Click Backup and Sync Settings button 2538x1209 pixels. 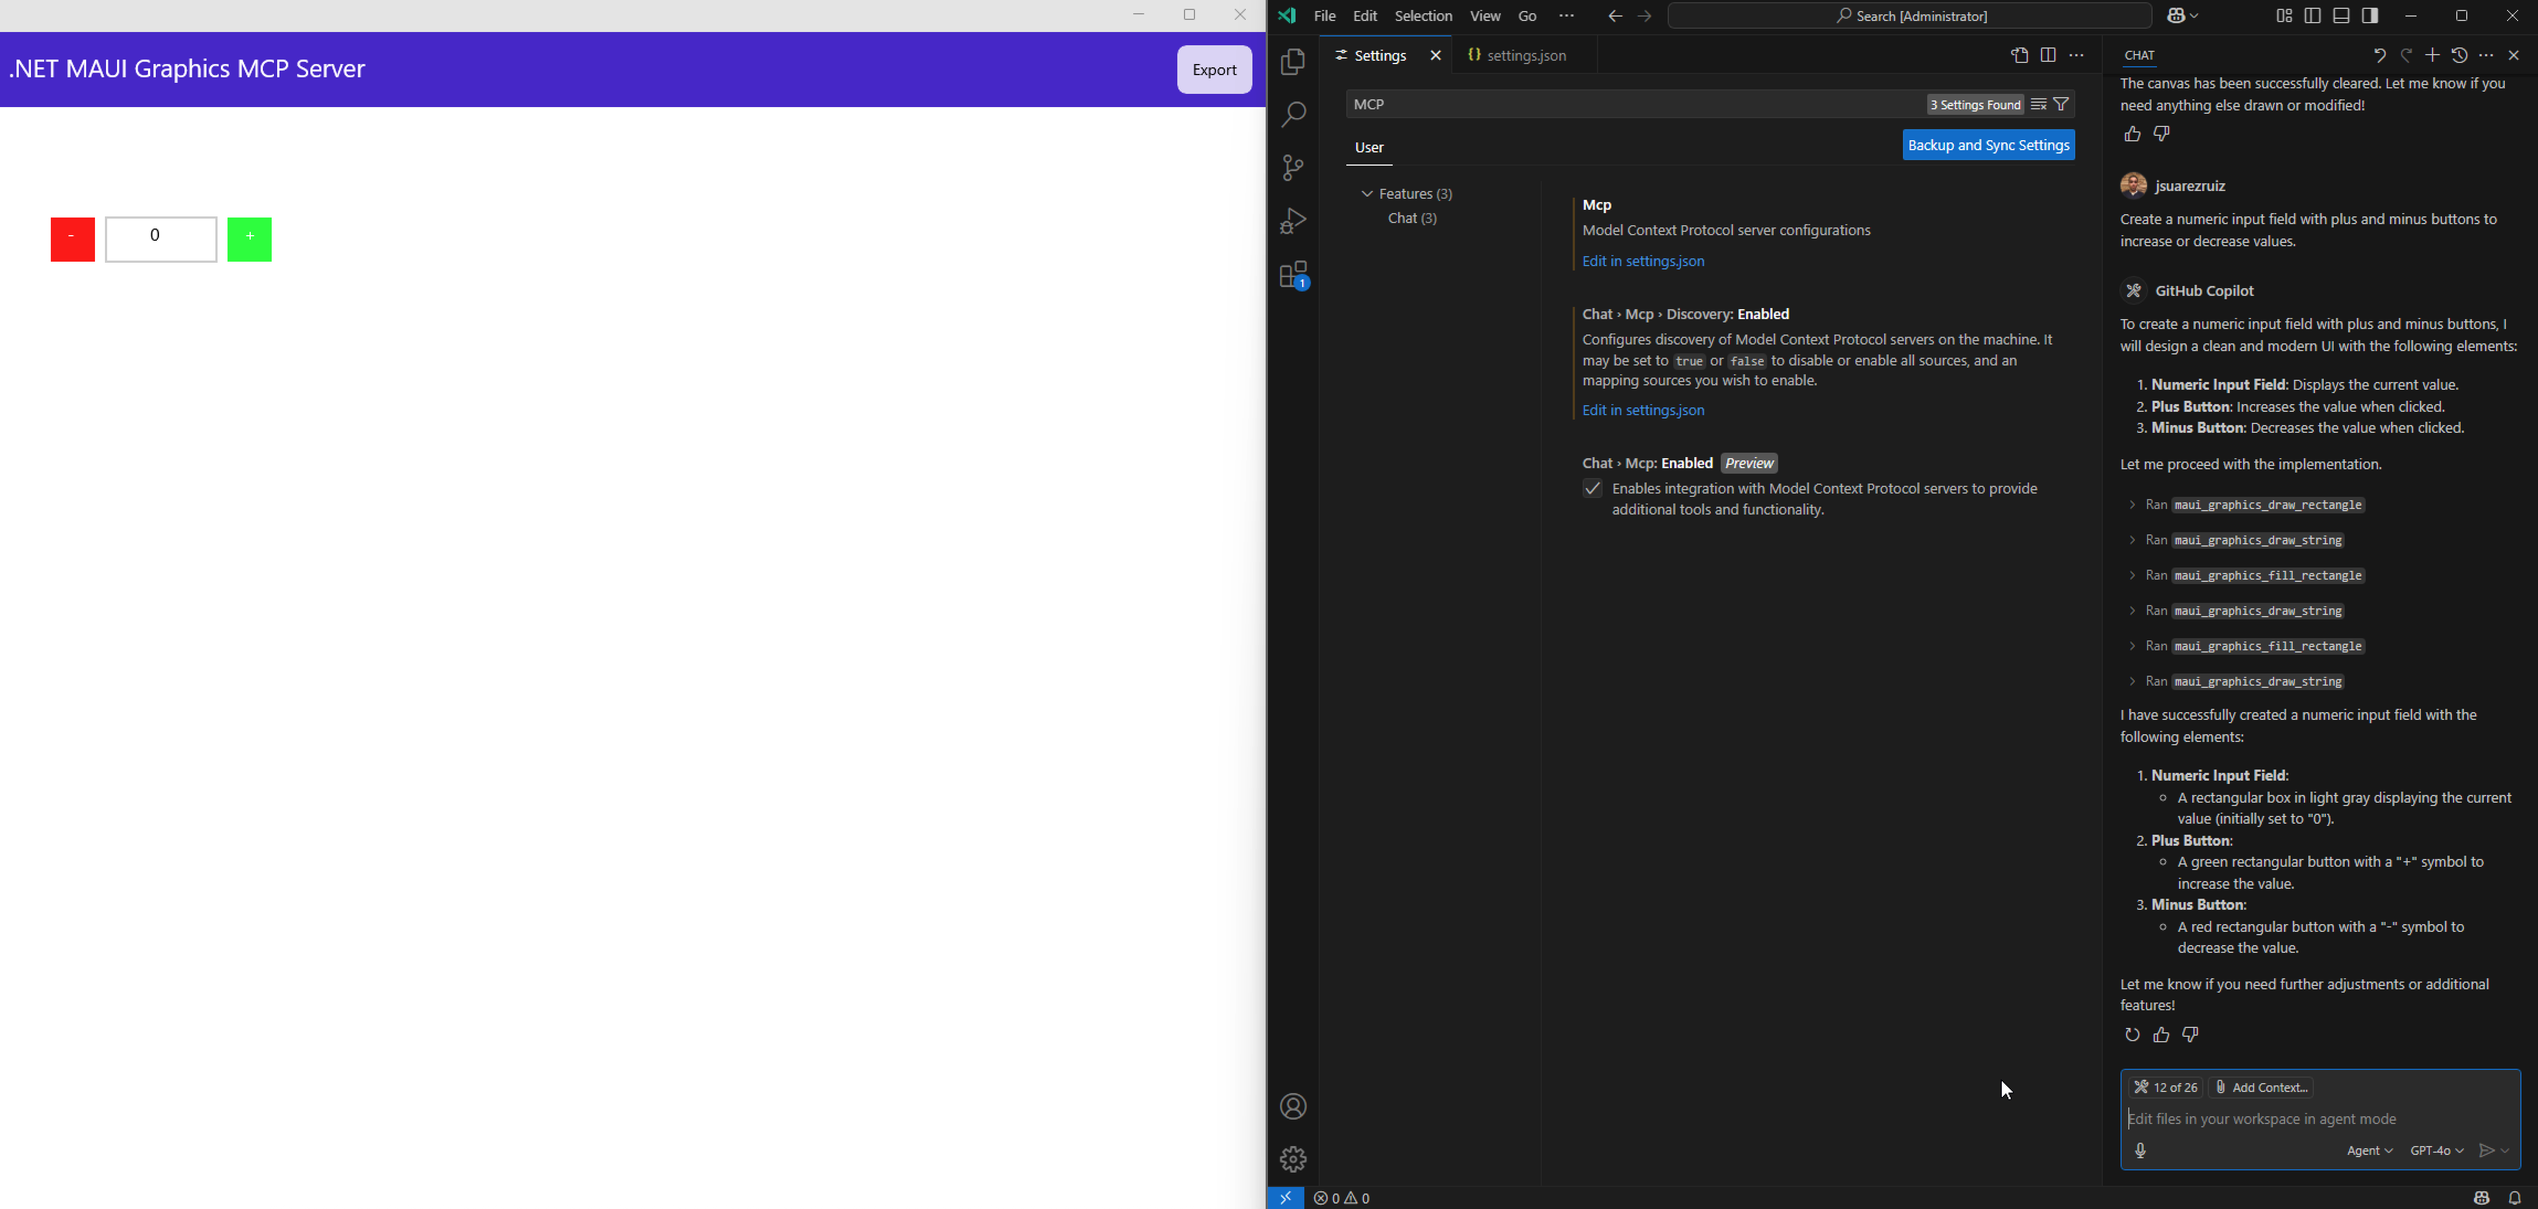pos(1988,146)
